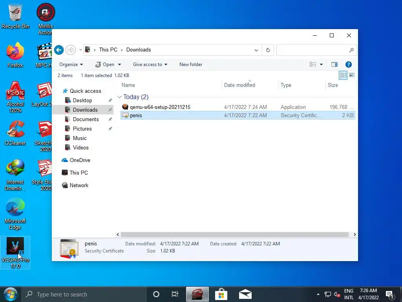The height and width of the screenshot is (302, 402).
Task: Click the horizontal scrollbar track
Action: [x=235, y=234]
